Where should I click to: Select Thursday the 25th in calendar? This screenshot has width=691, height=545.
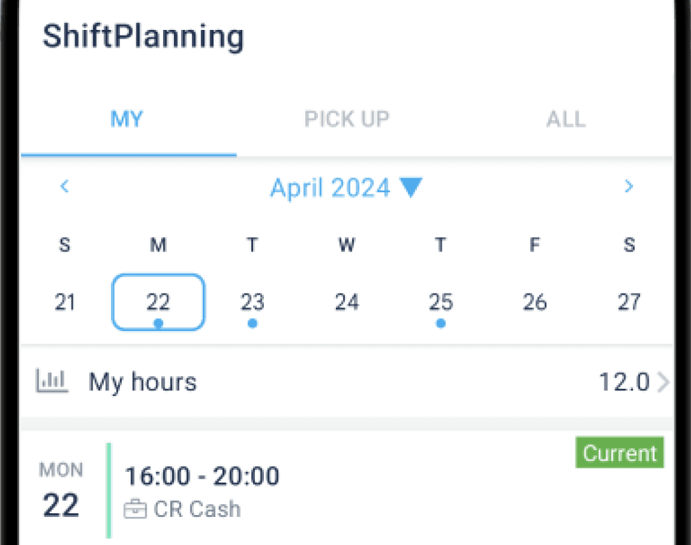coord(440,302)
